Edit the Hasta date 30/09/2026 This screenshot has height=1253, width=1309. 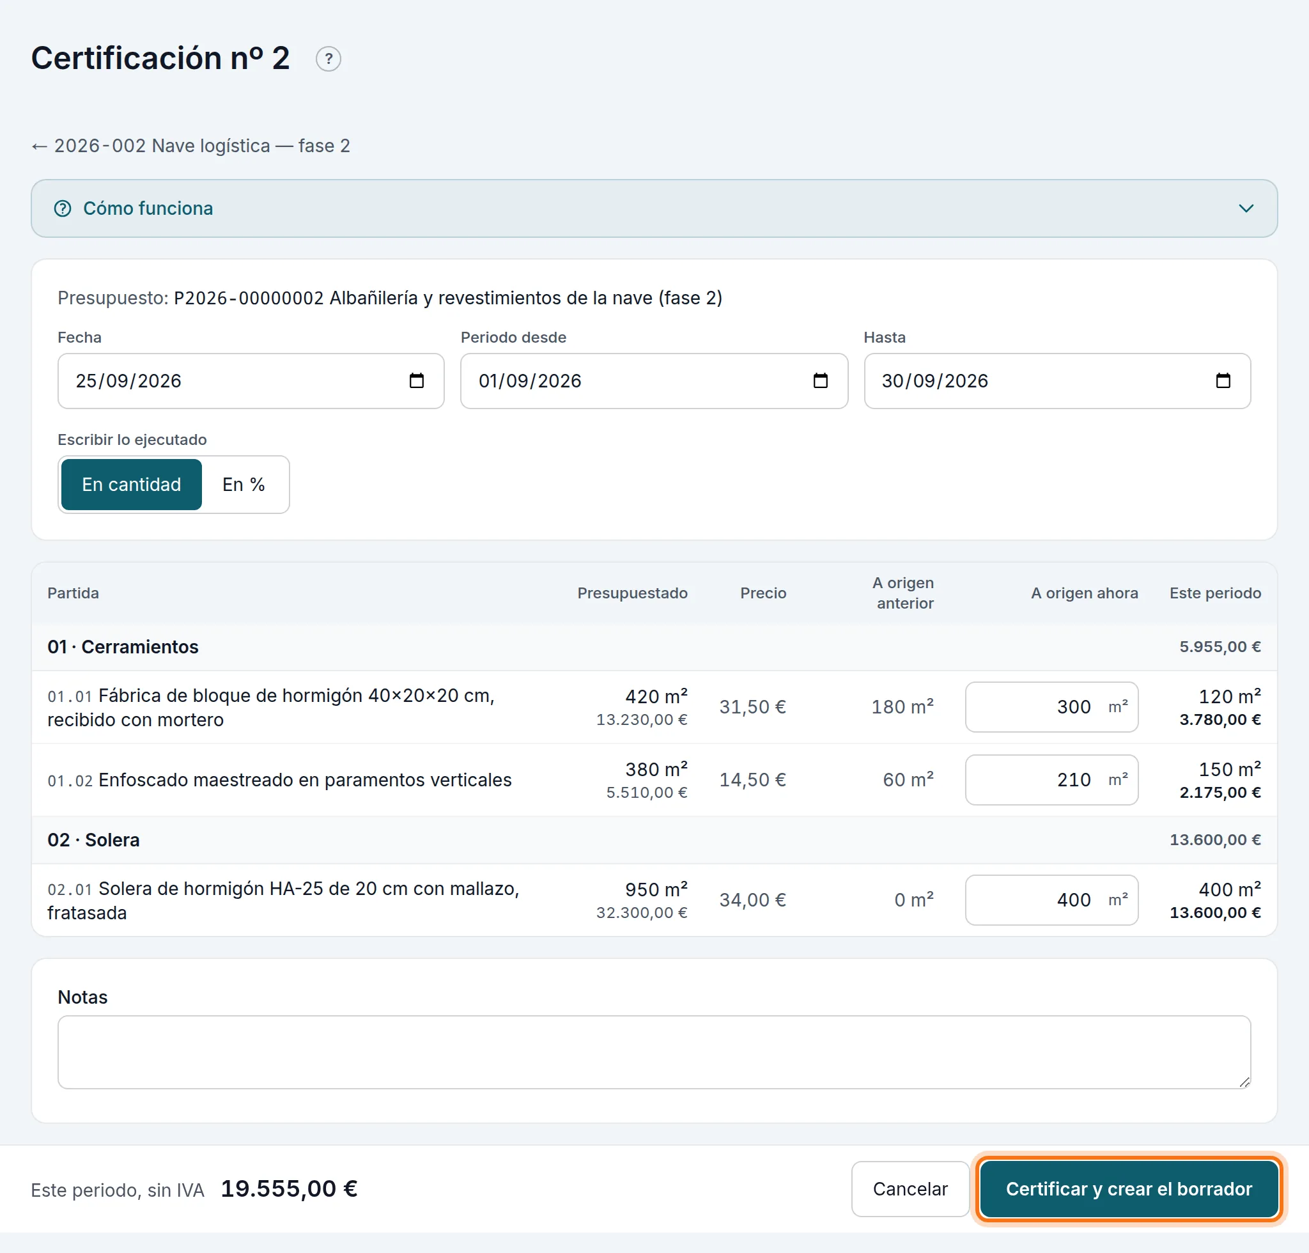pyautogui.click(x=1057, y=381)
